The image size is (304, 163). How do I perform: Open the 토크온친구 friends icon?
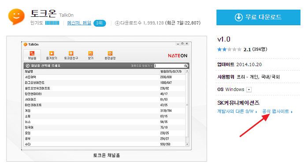click(x=71, y=55)
